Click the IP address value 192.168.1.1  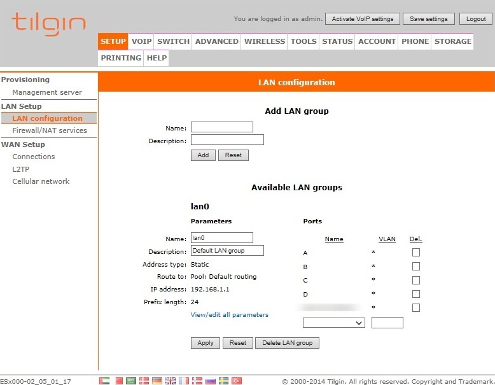(x=210, y=290)
